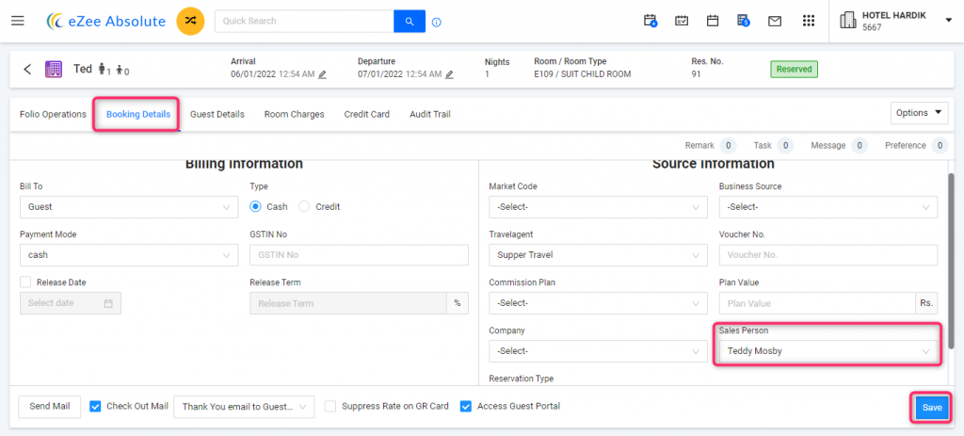Click the child guest count icon
The image size is (964, 436).
point(119,70)
